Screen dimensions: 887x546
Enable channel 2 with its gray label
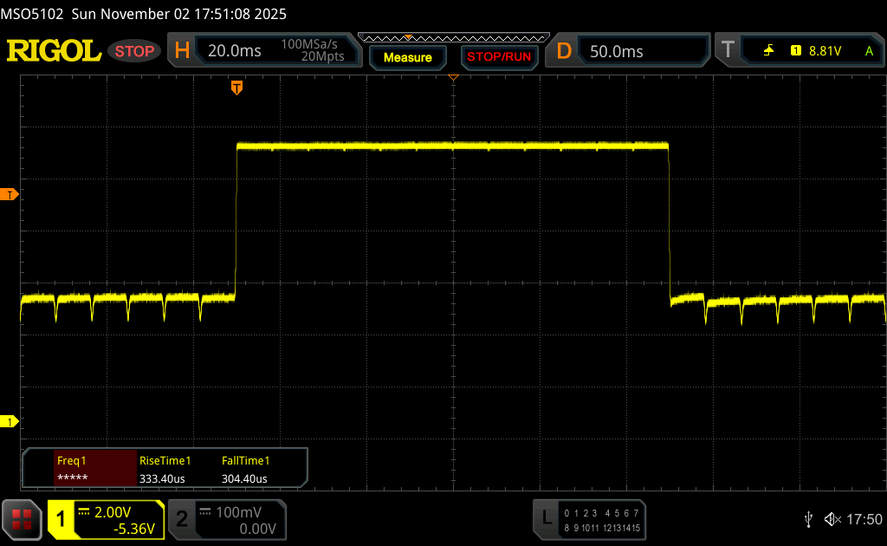point(182,519)
